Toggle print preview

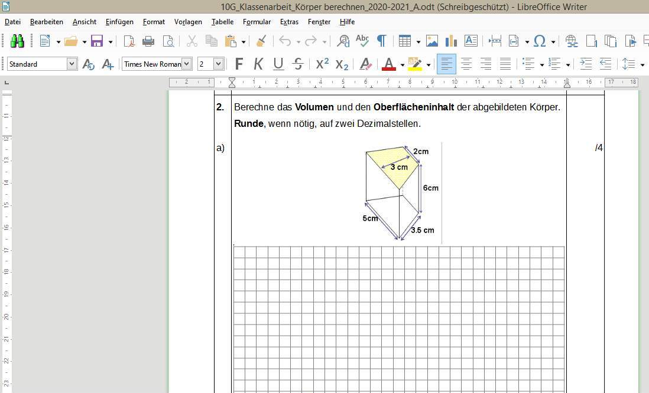[x=168, y=41]
